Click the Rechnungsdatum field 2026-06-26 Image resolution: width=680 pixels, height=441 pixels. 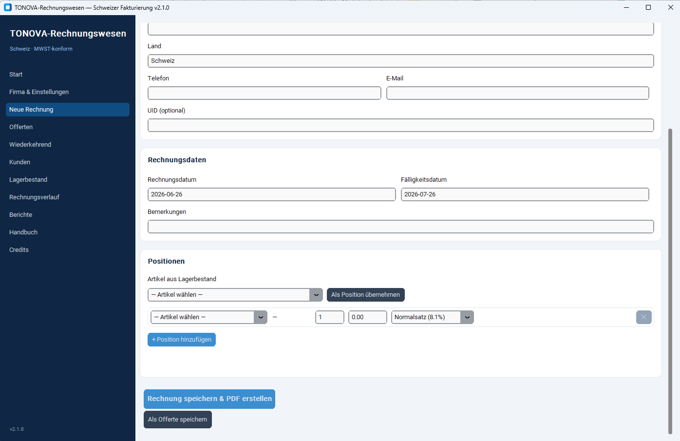272,194
